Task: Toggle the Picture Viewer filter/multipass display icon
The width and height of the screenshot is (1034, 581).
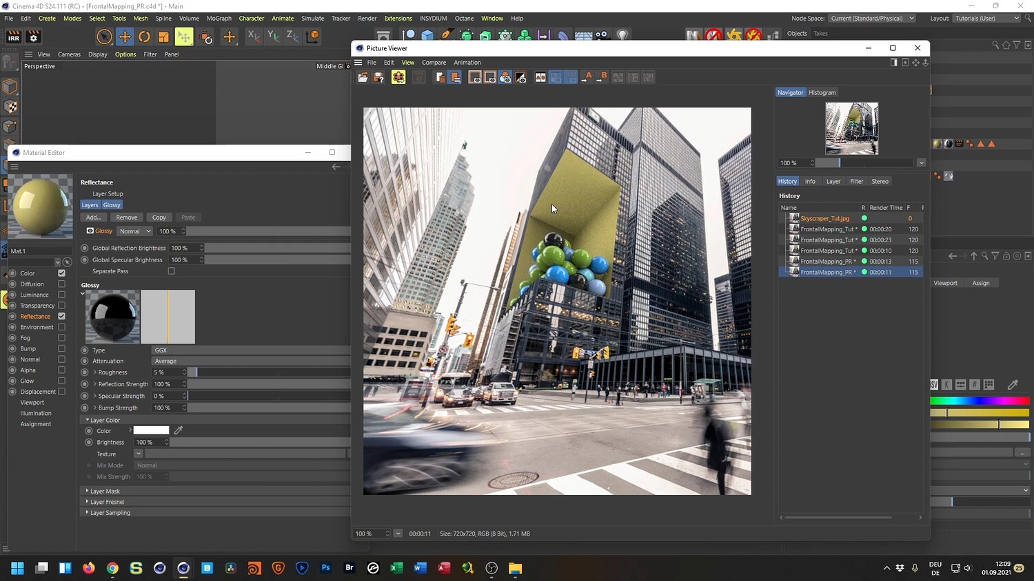Action: [x=505, y=78]
